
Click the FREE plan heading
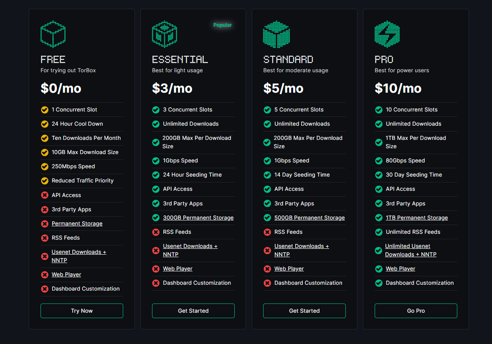[53, 59]
